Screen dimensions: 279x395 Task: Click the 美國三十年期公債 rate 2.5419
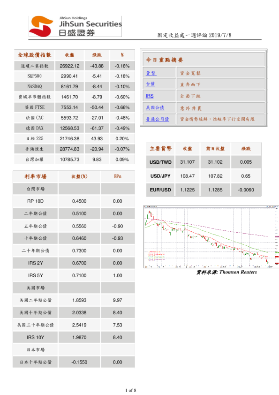(x=79, y=325)
